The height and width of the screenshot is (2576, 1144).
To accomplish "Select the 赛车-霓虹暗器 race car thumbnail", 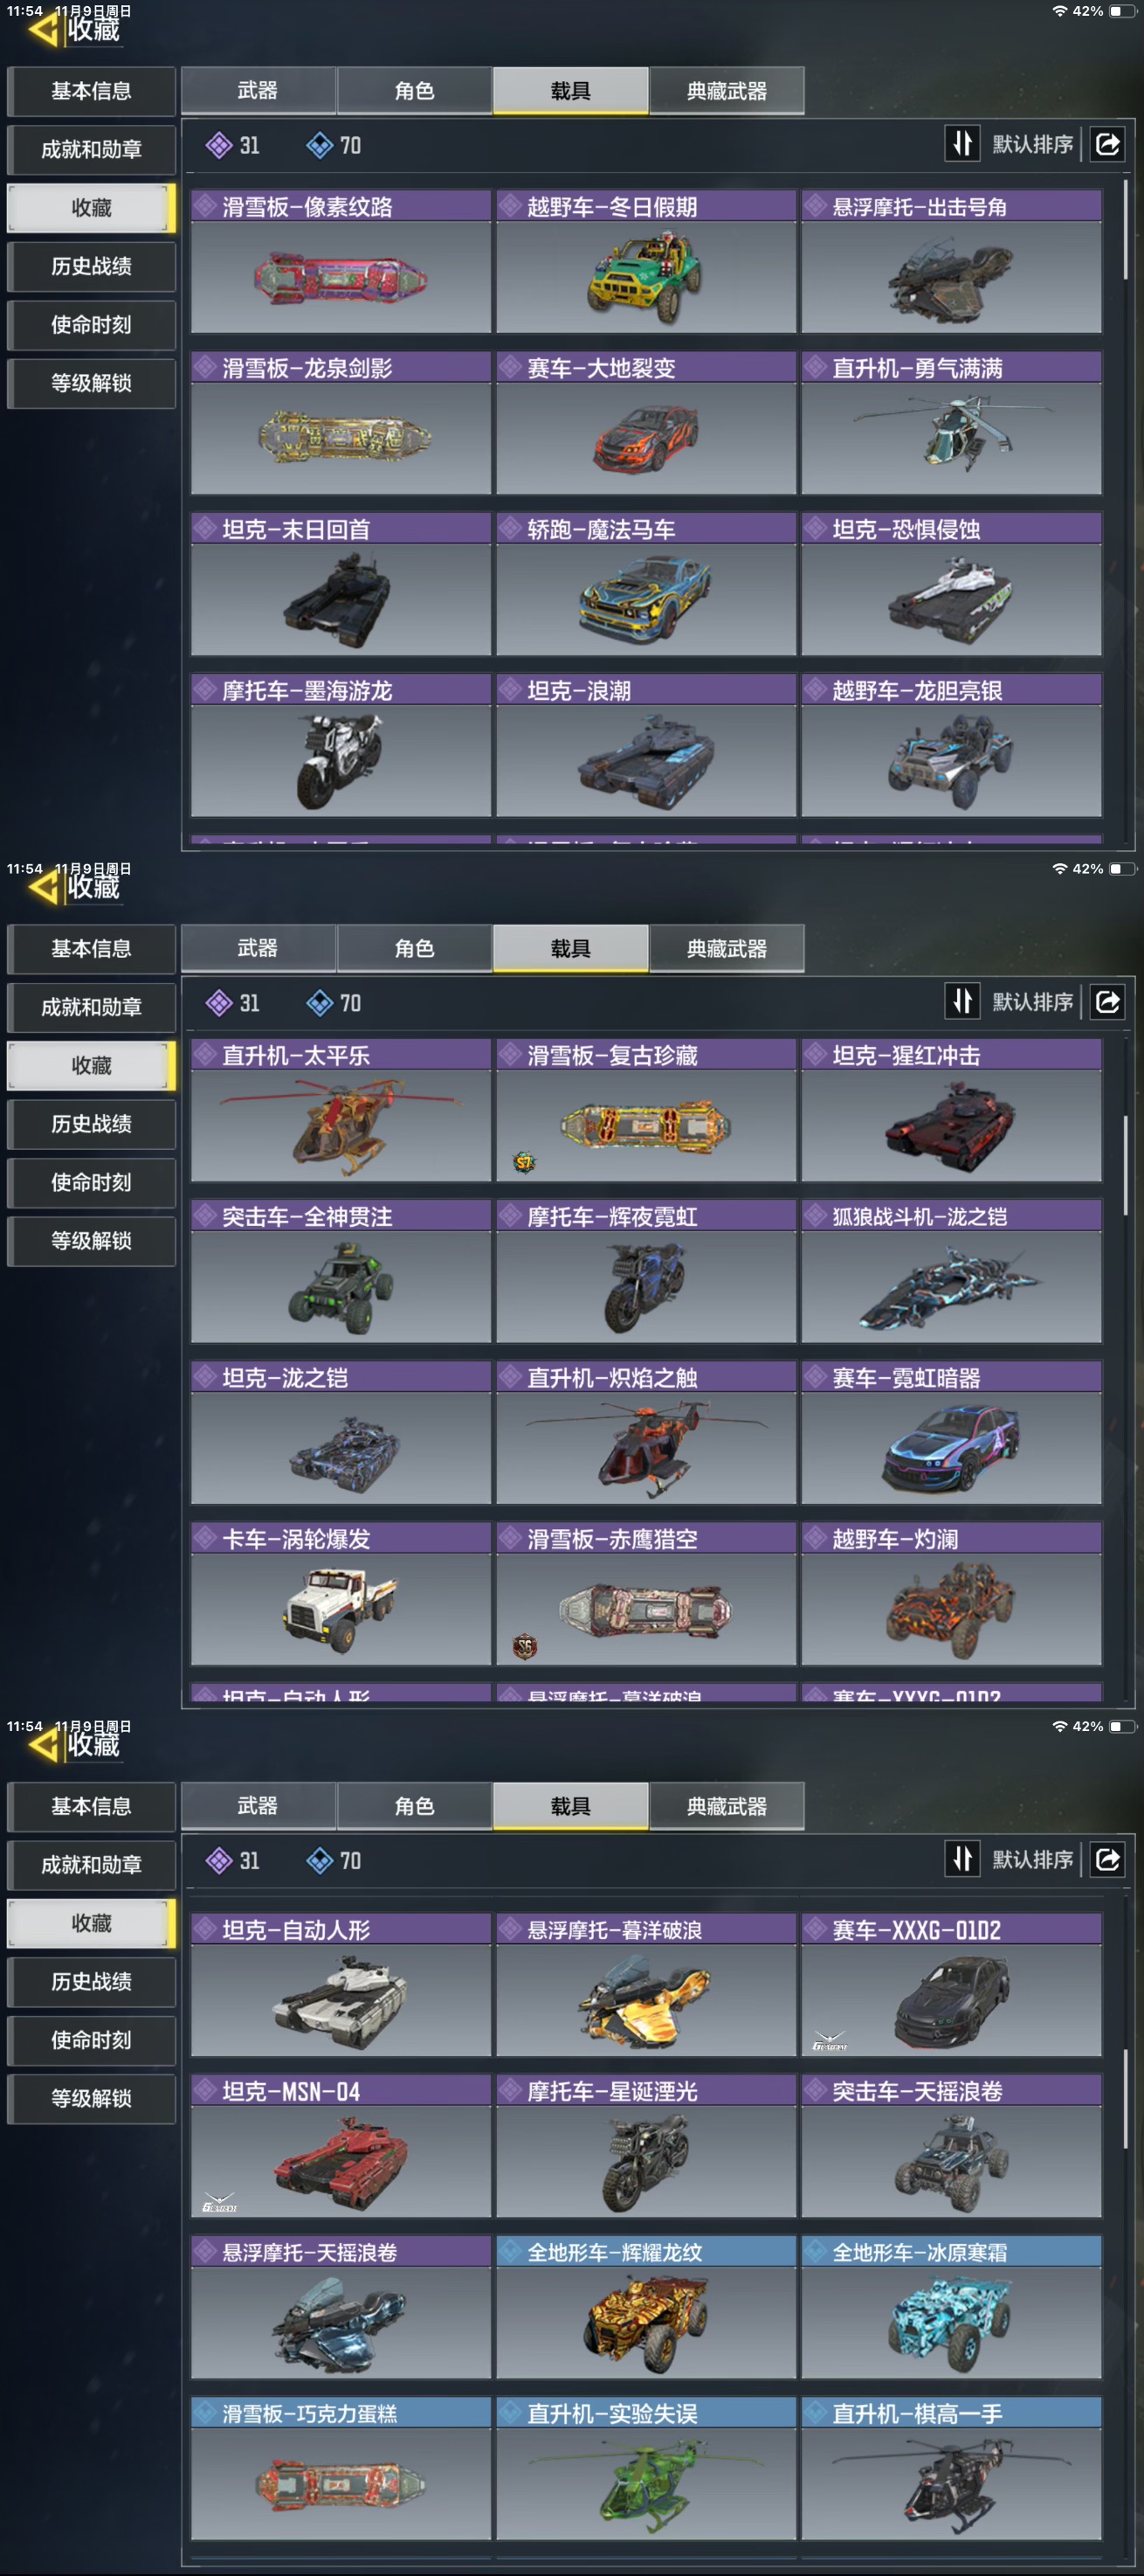I will coord(951,1433).
